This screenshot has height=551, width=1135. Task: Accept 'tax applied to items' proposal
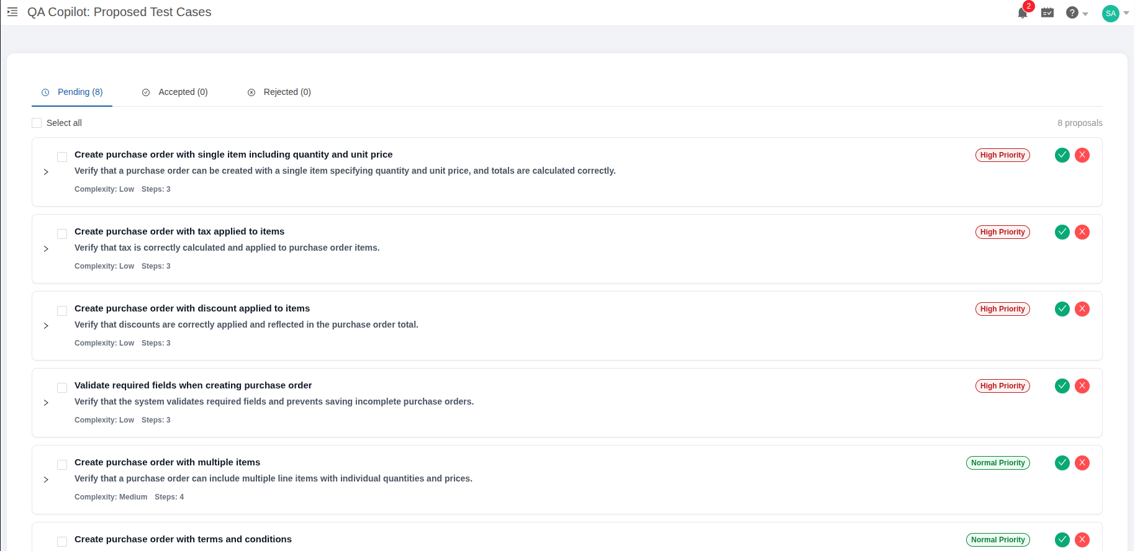(1062, 232)
